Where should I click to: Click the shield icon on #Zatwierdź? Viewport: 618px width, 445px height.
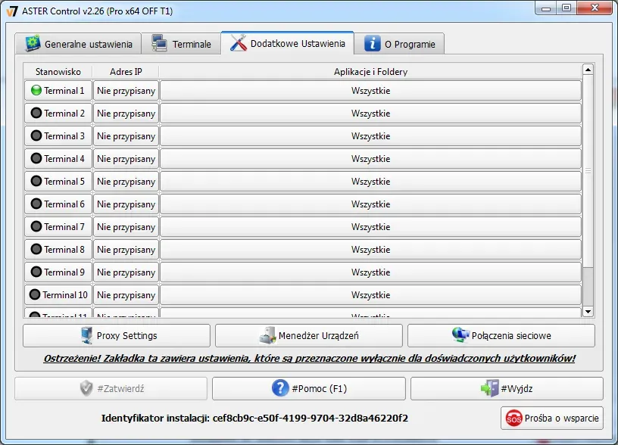coord(87,388)
